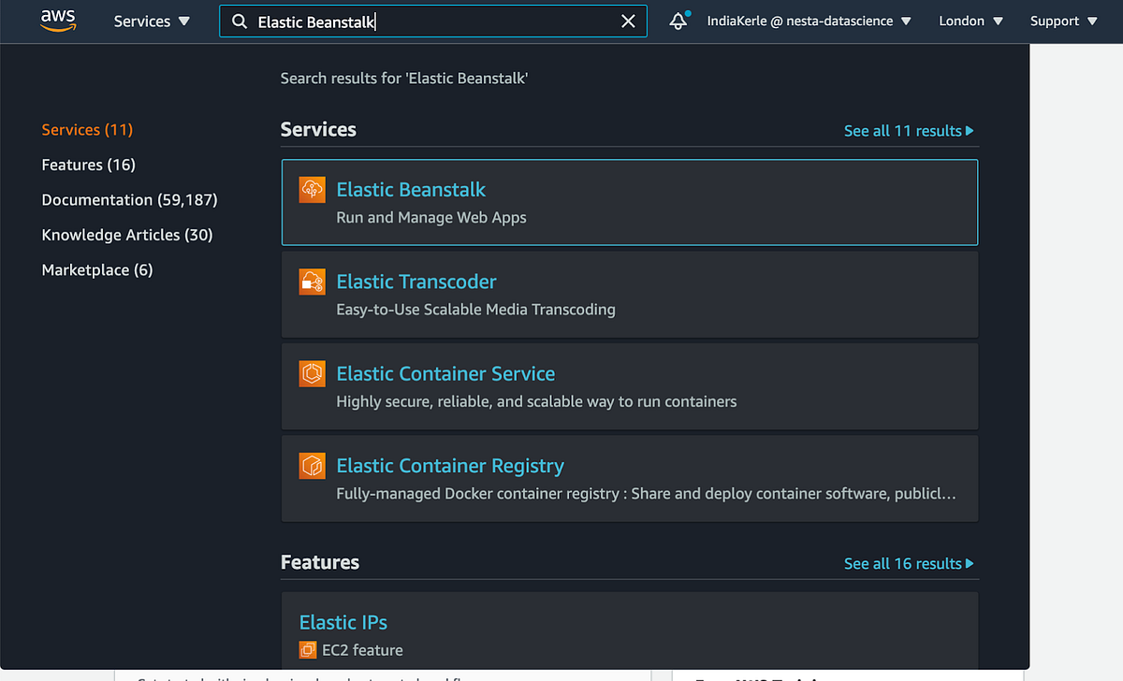Open See all 11 results link
Screen dimensions: 1123x681
[x=908, y=131]
